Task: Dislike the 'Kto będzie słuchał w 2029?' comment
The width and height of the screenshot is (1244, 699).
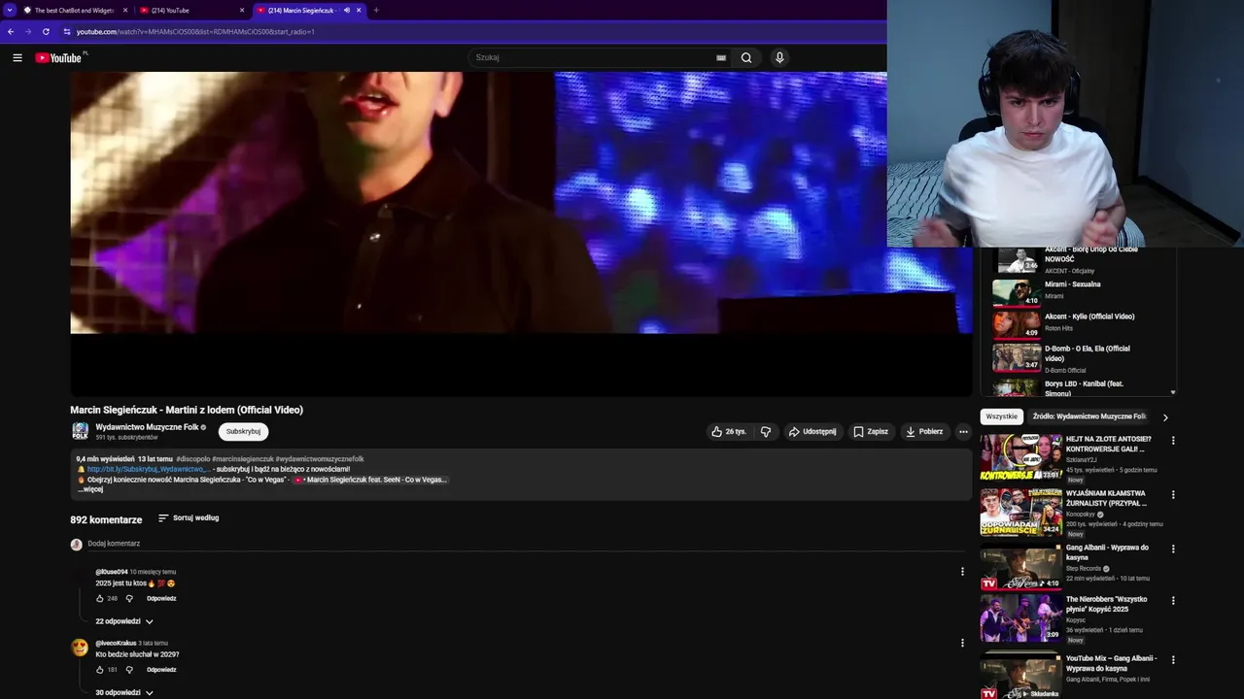Action: tap(129, 670)
